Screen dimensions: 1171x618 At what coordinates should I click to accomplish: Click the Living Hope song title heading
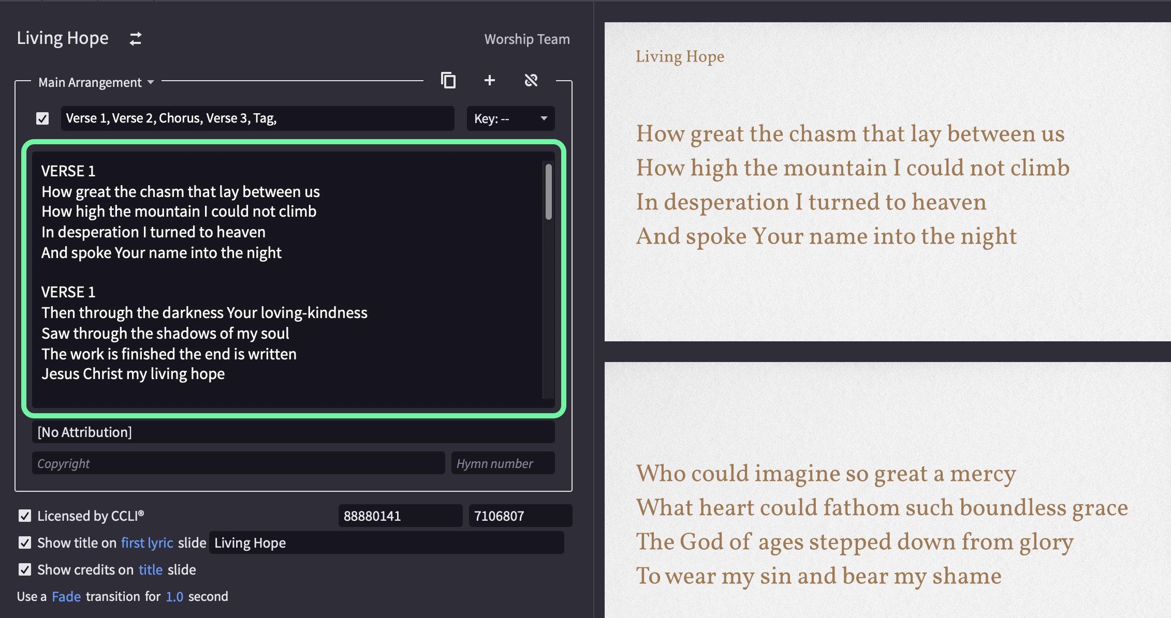[63, 38]
